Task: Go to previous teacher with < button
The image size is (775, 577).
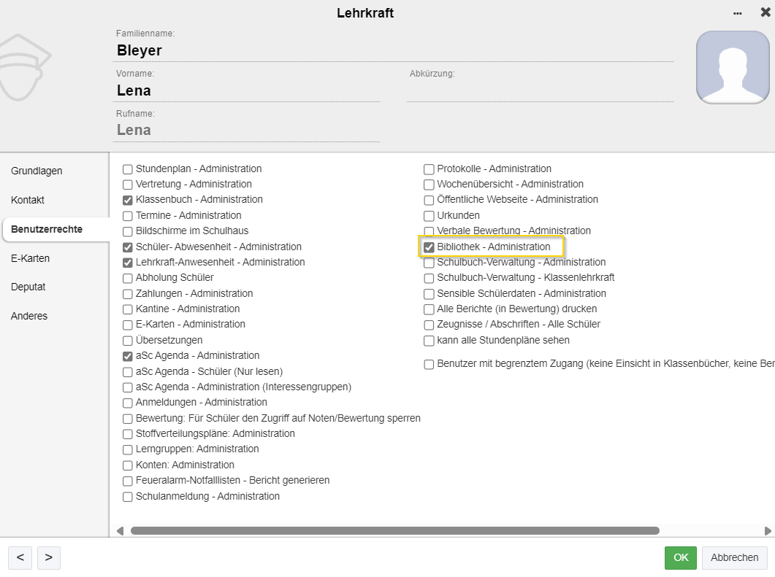Action: click(20, 558)
